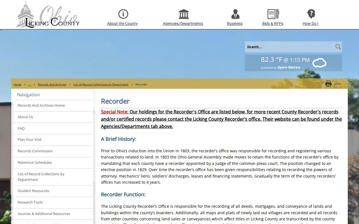Click the Open-Meteo weather credit
Viewport: 359px width, 224px height.
pyautogui.click(x=289, y=67)
